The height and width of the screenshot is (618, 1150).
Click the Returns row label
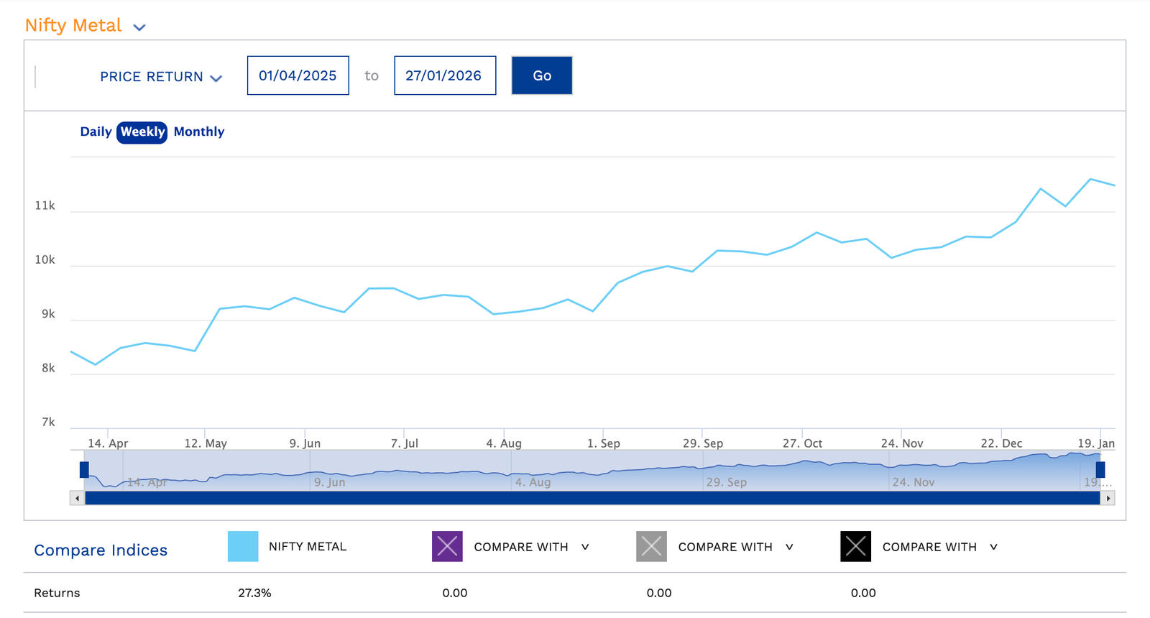57,593
